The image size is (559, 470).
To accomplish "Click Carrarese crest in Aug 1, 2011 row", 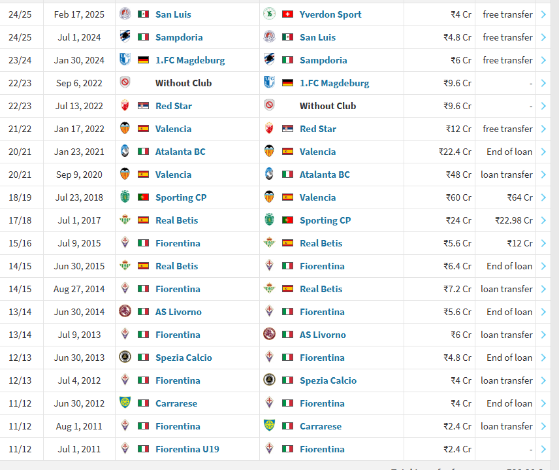I will tap(269, 426).
